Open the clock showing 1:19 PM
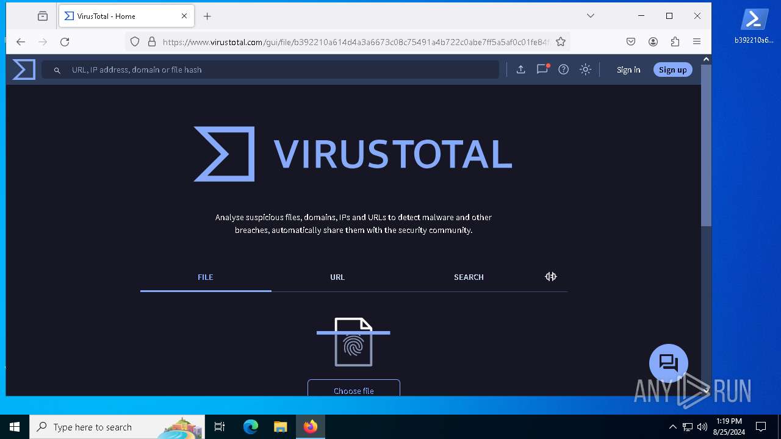Viewport: 781px width, 439px height. pyautogui.click(x=729, y=427)
